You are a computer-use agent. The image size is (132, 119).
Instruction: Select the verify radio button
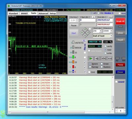(105, 46)
